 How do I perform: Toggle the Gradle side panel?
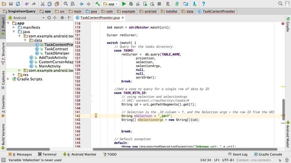288,24
